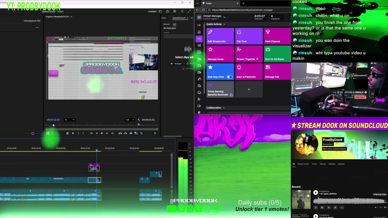This screenshot has width=388, height=218.
Task: Open the Community icon in Twitch sidebar
Action: pos(199,59)
